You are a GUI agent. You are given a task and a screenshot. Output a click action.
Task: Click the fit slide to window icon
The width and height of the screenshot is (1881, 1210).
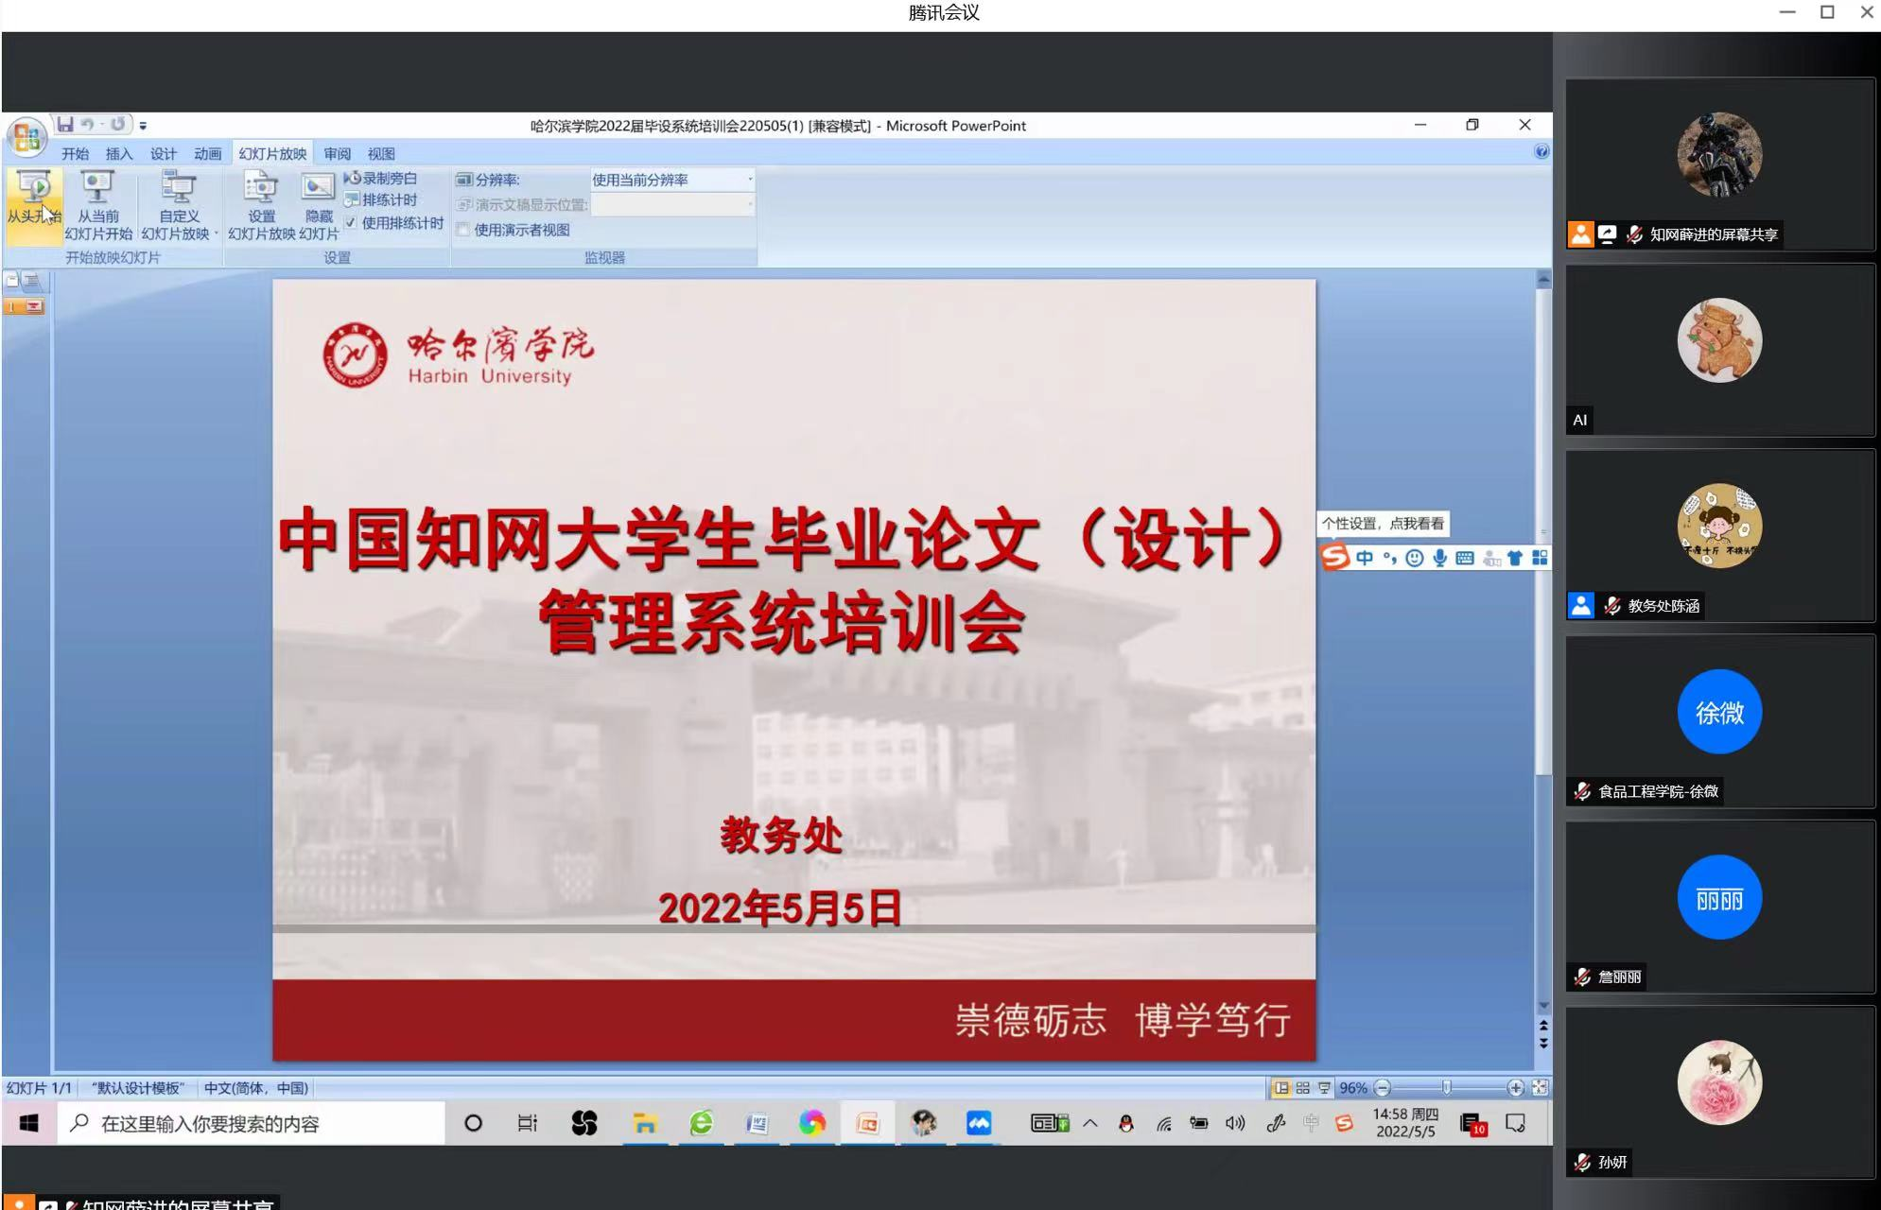[1540, 1088]
